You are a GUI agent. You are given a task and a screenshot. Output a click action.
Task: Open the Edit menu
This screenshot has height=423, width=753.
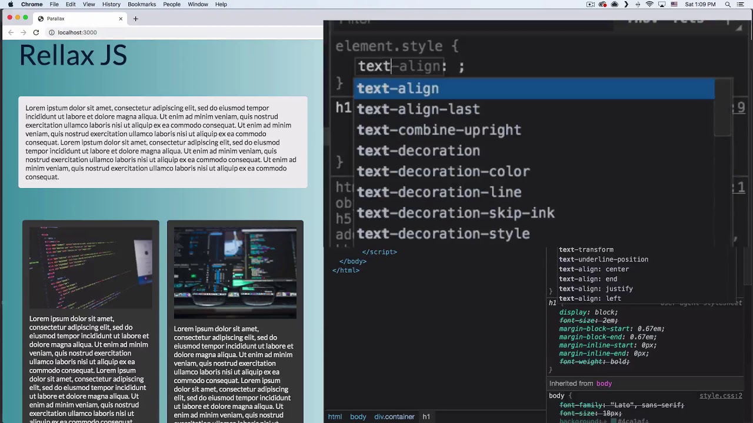click(71, 4)
